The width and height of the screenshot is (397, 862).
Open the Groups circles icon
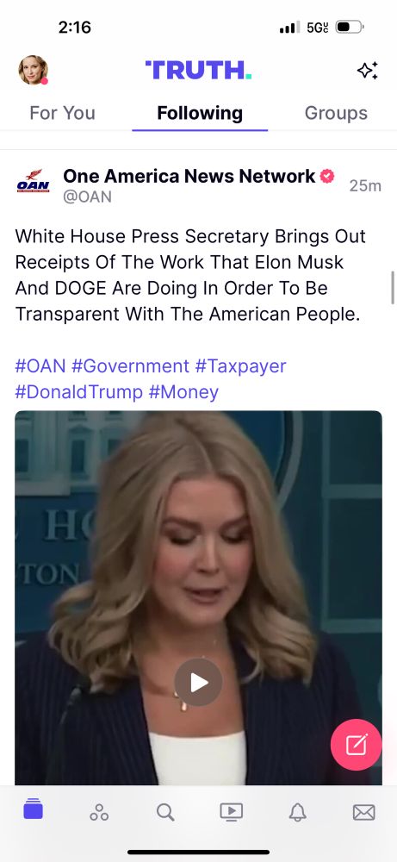tap(99, 812)
